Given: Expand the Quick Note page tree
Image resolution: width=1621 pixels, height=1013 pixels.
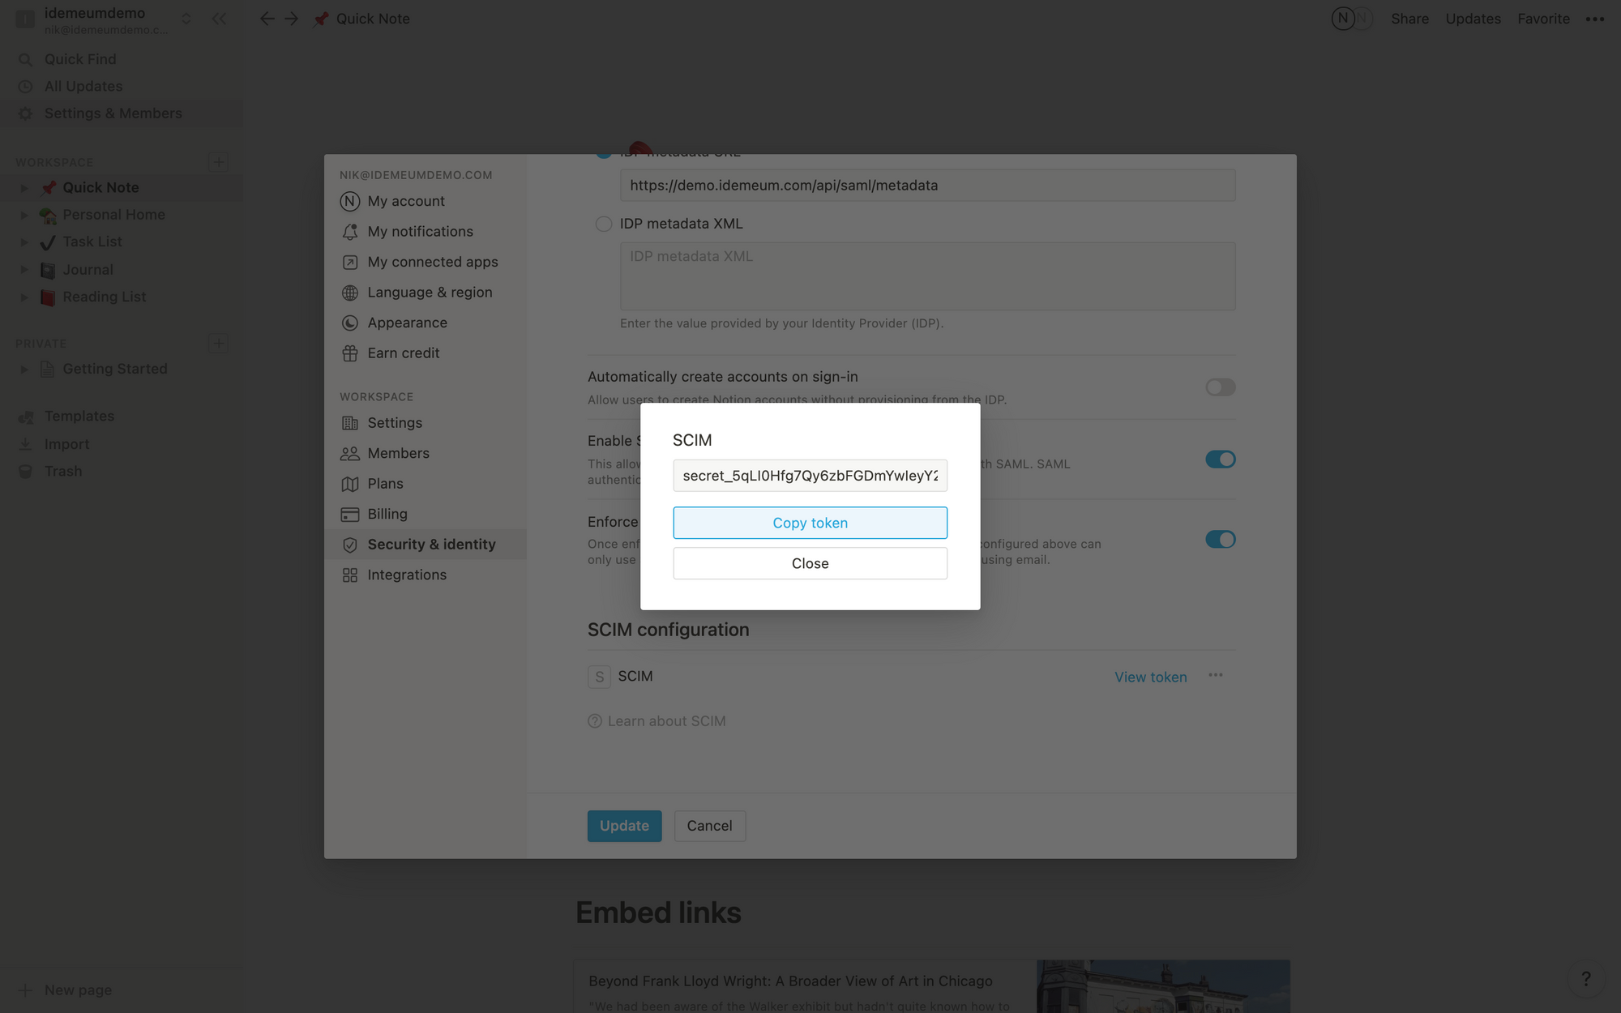Looking at the screenshot, I should pyautogui.click(x=24, y=188).
